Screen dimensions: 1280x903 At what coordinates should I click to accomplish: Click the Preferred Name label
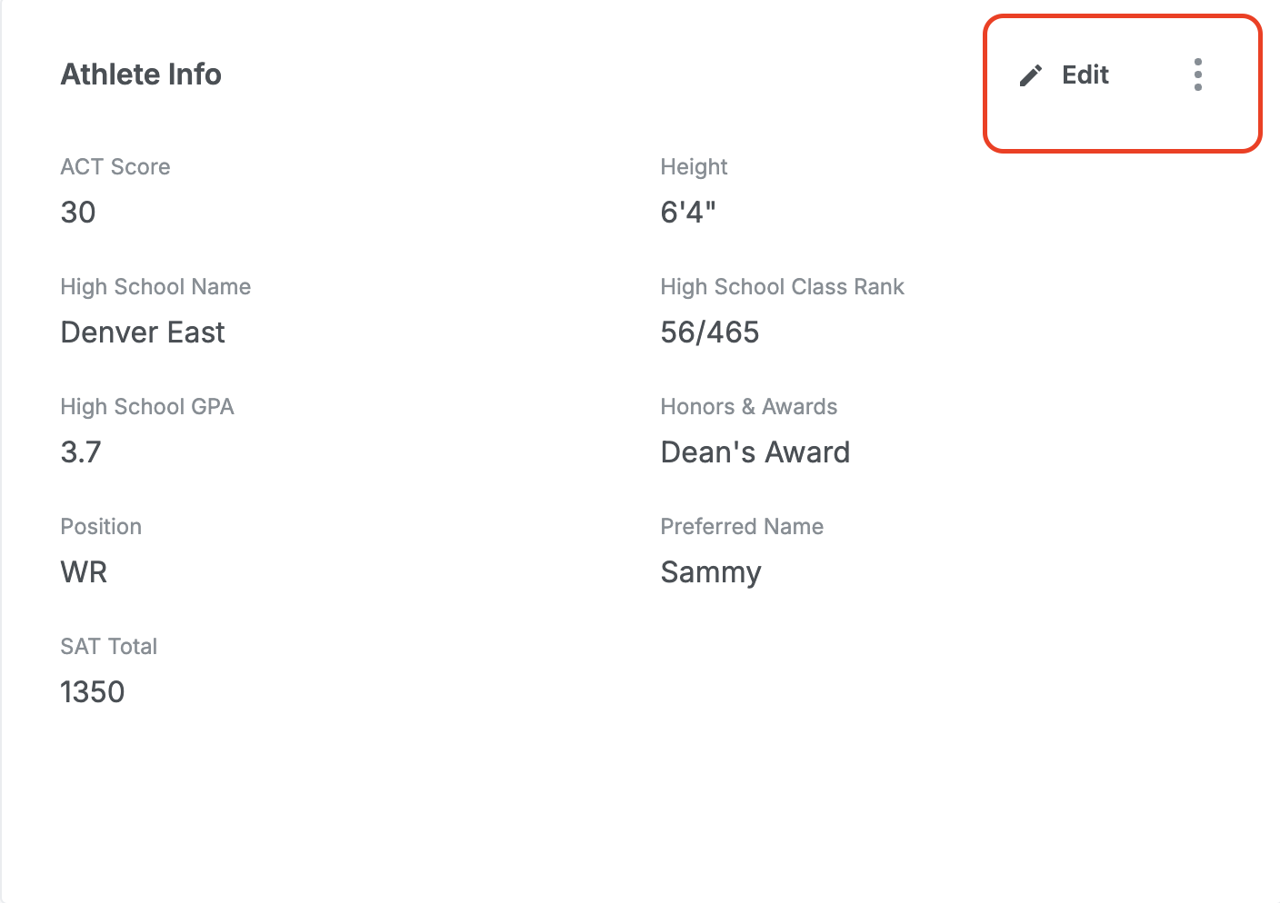[742, 527]
